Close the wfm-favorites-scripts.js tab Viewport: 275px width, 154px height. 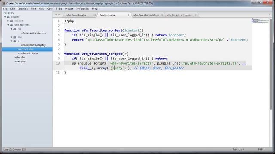(162, 15)
